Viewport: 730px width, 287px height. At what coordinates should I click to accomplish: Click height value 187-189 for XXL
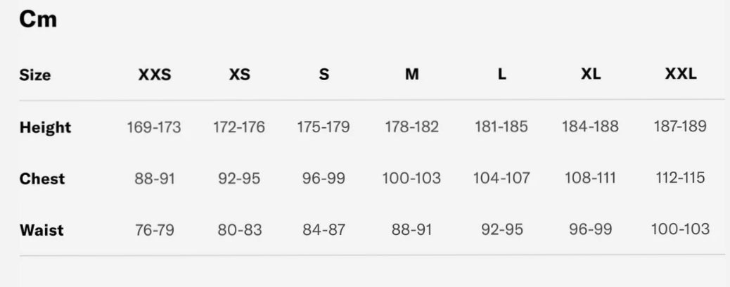[681, 127]
